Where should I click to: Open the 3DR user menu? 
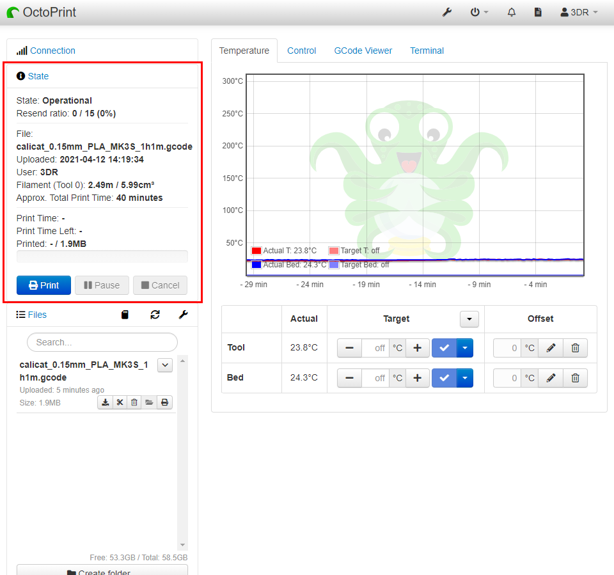coord(579,12)
